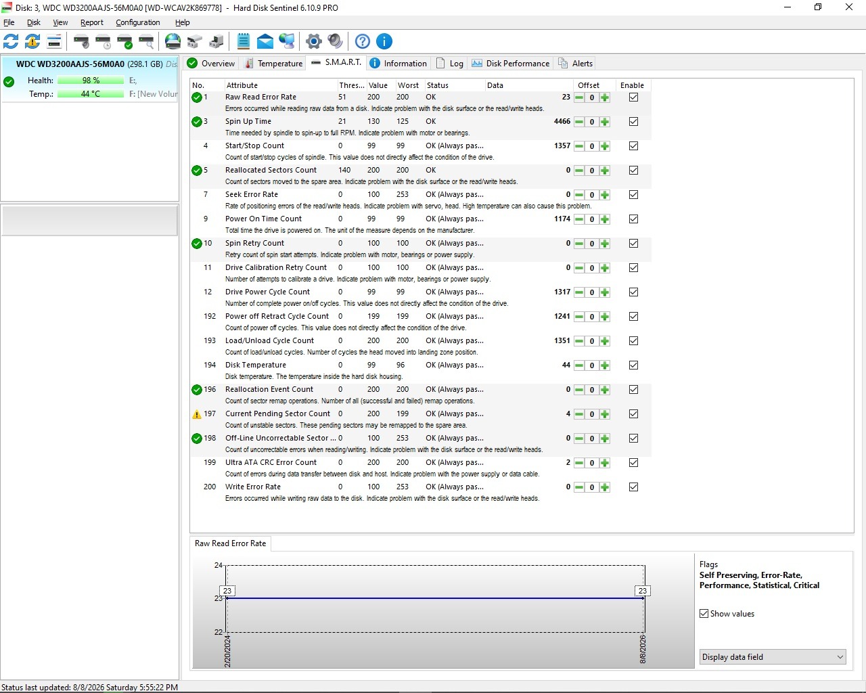Click the green check icon beside Spin Up Time
This screenshot has width=866, height=693.
point(197,122)
